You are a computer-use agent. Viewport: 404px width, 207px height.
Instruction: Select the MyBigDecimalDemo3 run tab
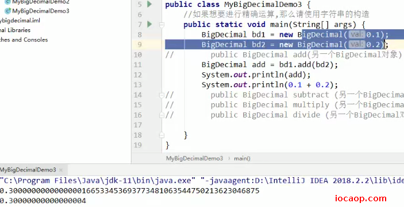point(28,170)
